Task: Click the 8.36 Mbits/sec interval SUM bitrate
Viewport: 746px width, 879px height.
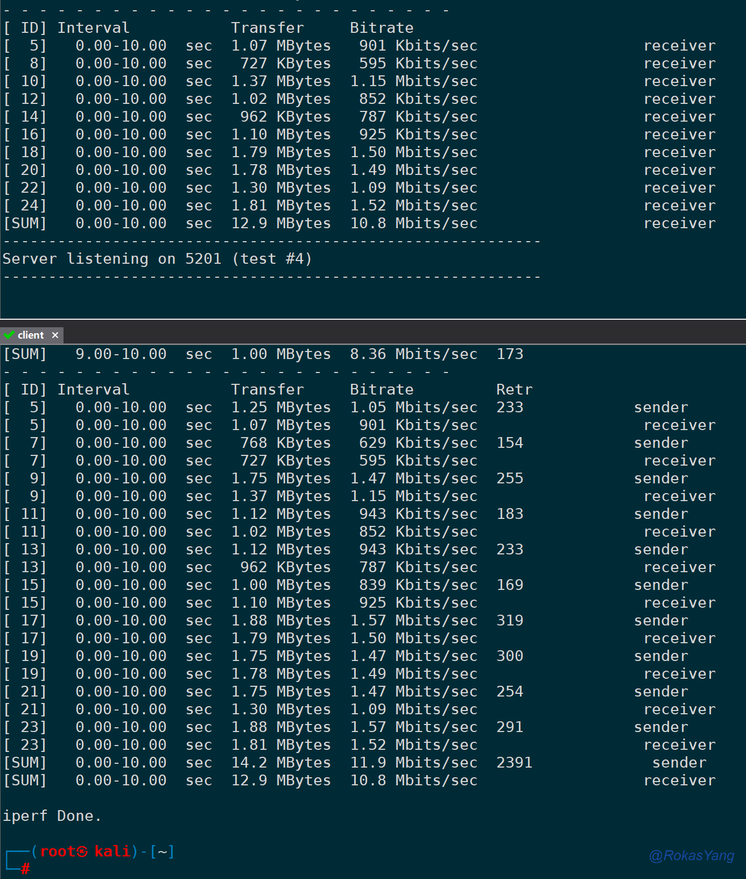Action: [413, 354]
